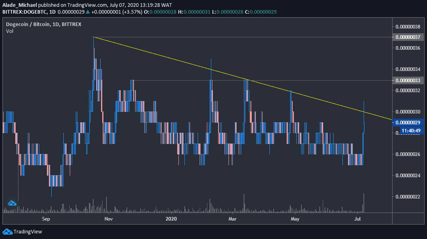This screenshot has width=427, height=239.
Task: Click Jul on the time axis
Action: click(357, 219)
